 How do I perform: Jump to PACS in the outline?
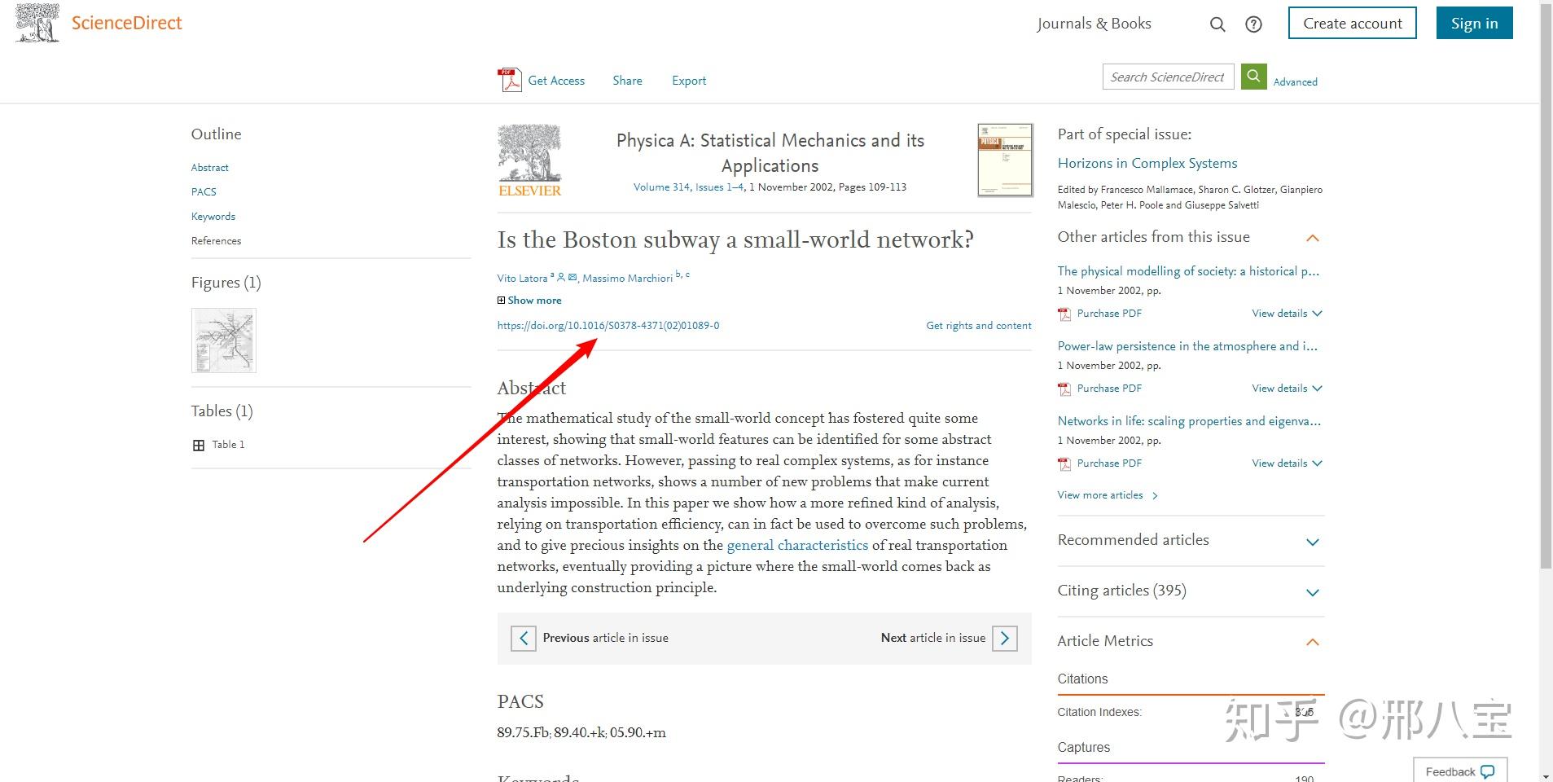coord(204,192)
